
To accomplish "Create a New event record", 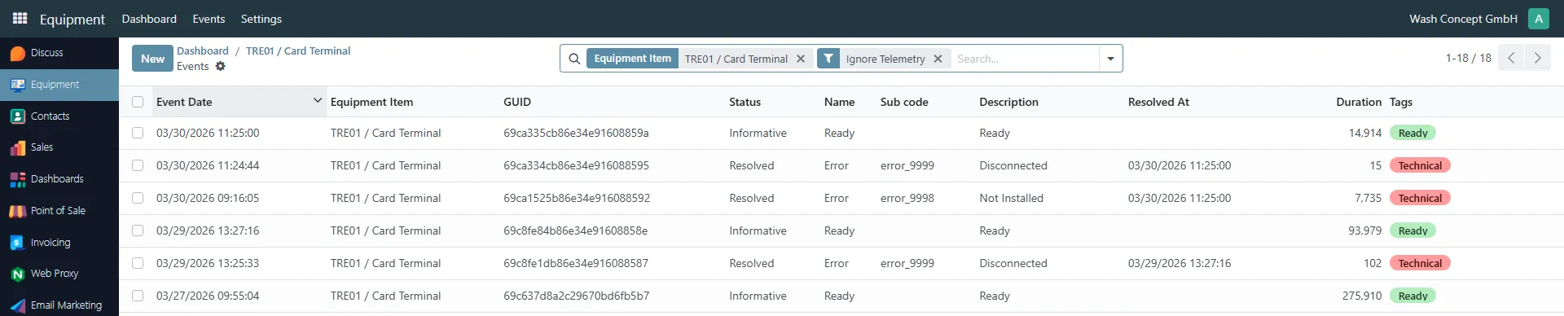I will (x=152, y=59).
